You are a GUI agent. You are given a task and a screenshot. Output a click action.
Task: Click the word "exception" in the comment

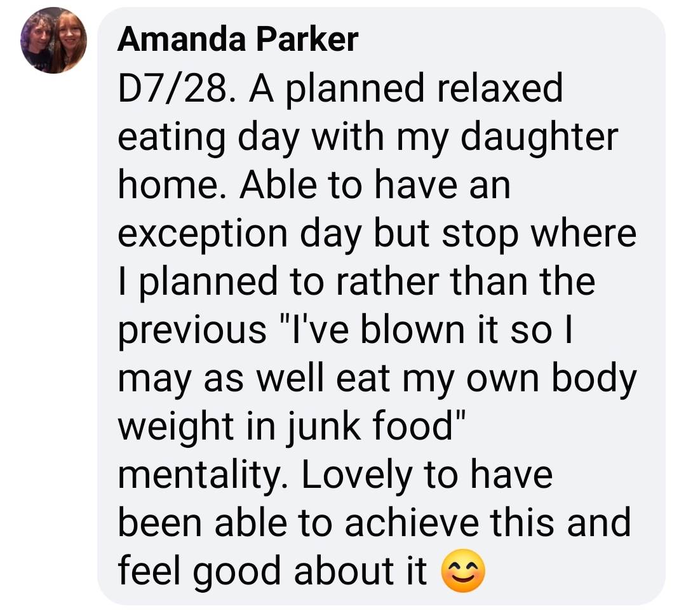point(203,236)
